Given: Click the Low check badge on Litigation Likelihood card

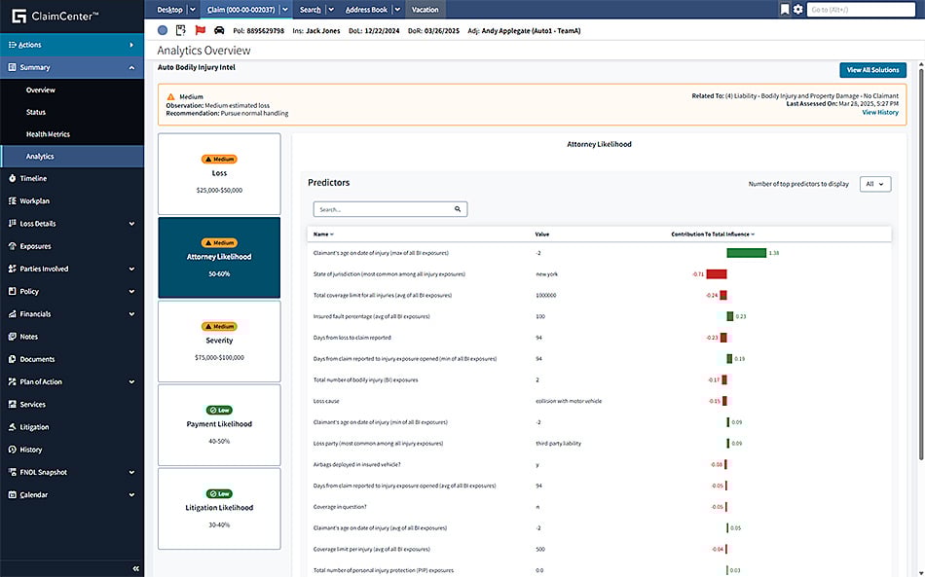Looking at the screenshot, I should 219,493.
